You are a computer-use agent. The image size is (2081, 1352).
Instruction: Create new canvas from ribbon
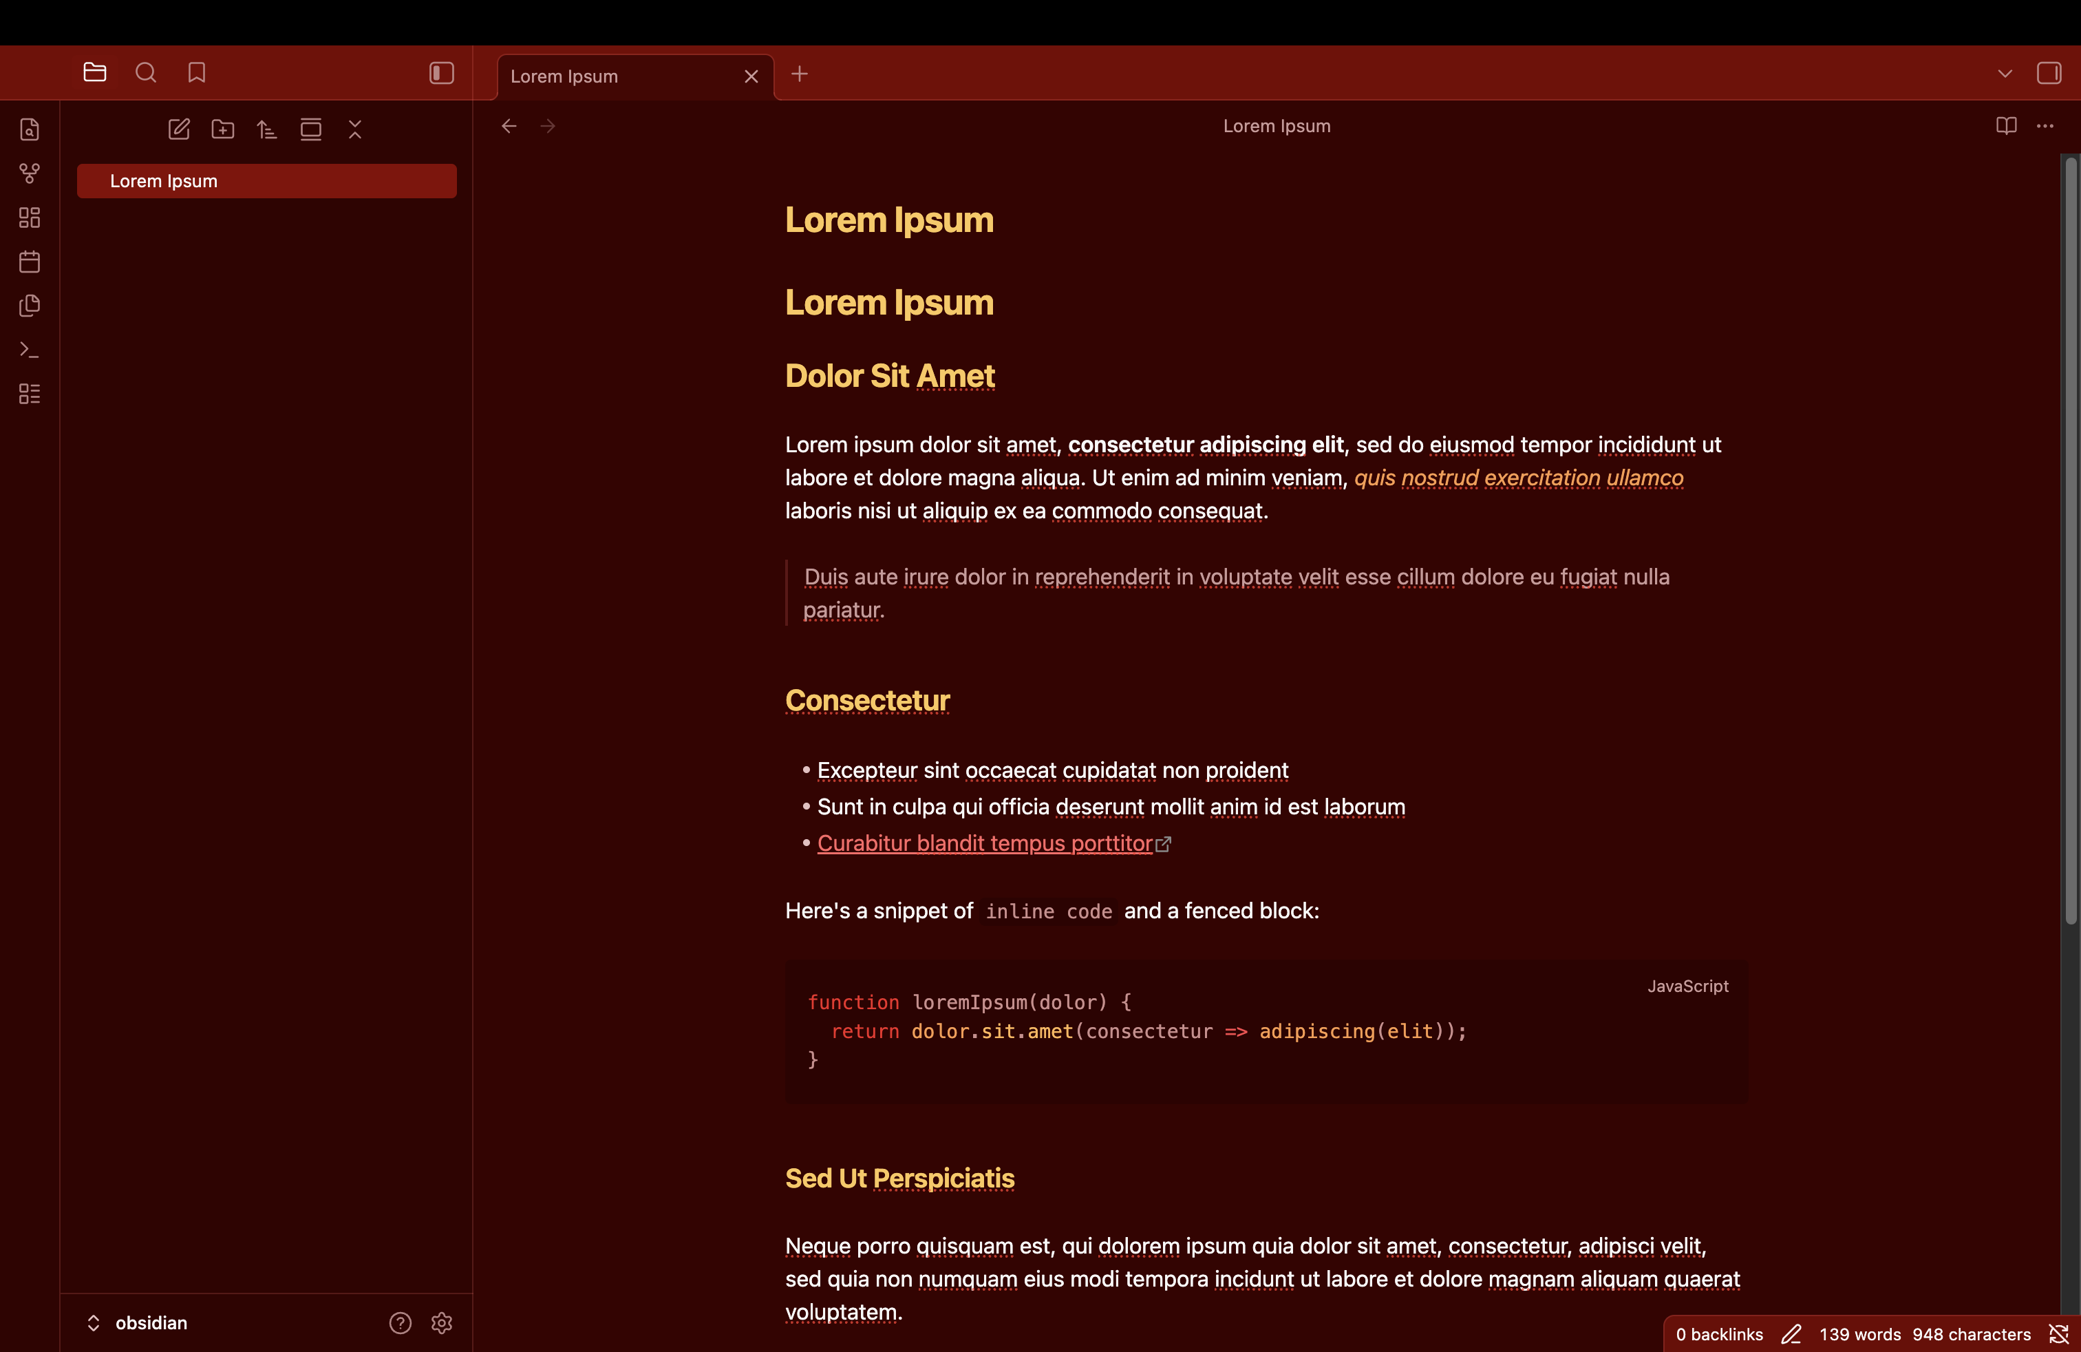pos(30,217)
